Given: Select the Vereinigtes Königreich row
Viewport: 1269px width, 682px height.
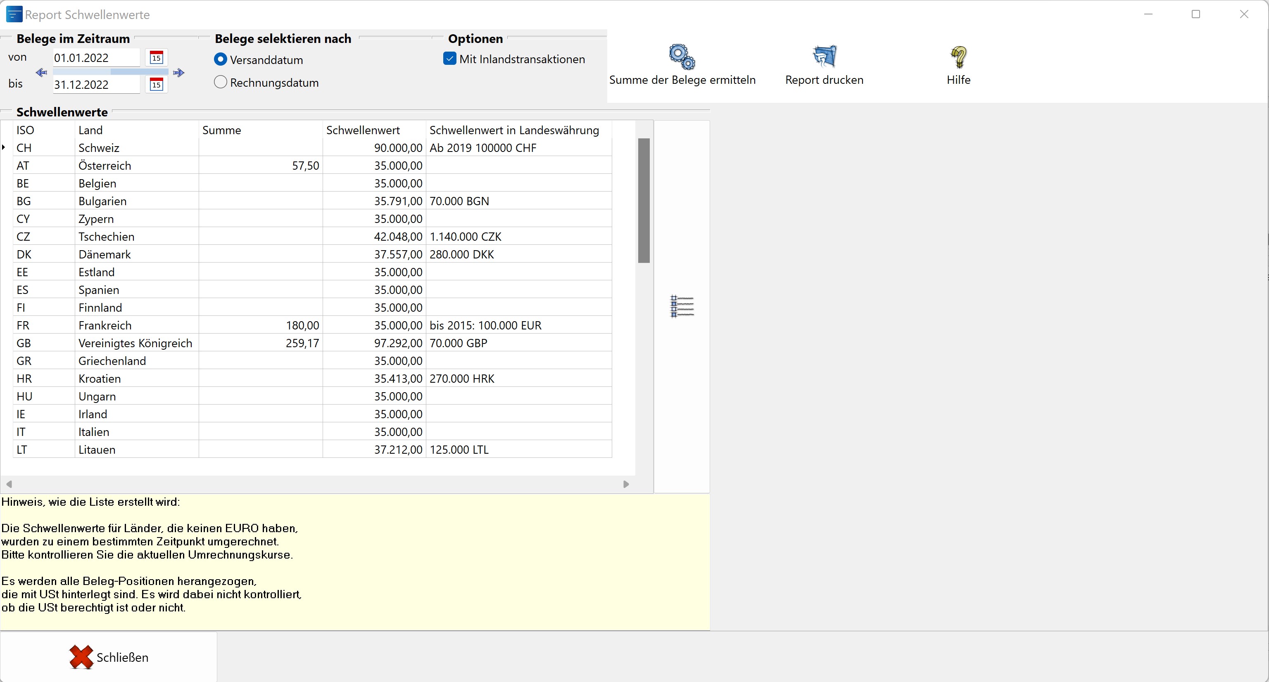Looking at the screenshot, I should click(x=312, y=343).
